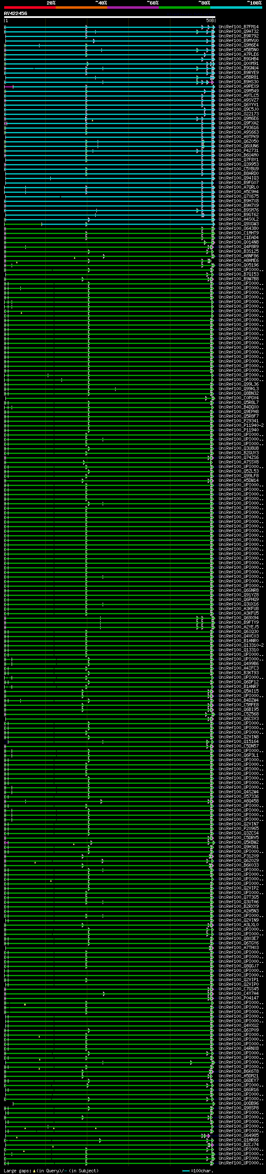This screenshot has width=266, height=1174.
Task: Select the UniRef100_A2YEJ5 label
Action: pos(238,627)
